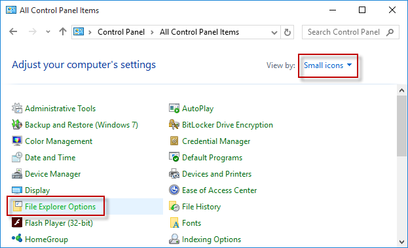Open Backup and Restore (Windows 7)
408x248 pixels.
click(x=81, y=125)
